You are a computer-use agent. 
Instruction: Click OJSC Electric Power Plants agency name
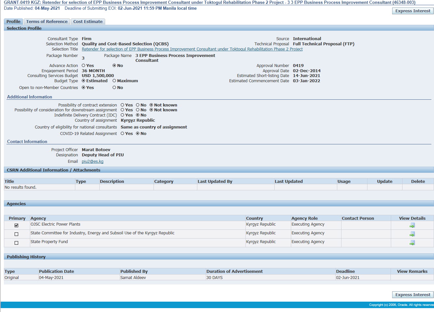click(x=55, y=224)
